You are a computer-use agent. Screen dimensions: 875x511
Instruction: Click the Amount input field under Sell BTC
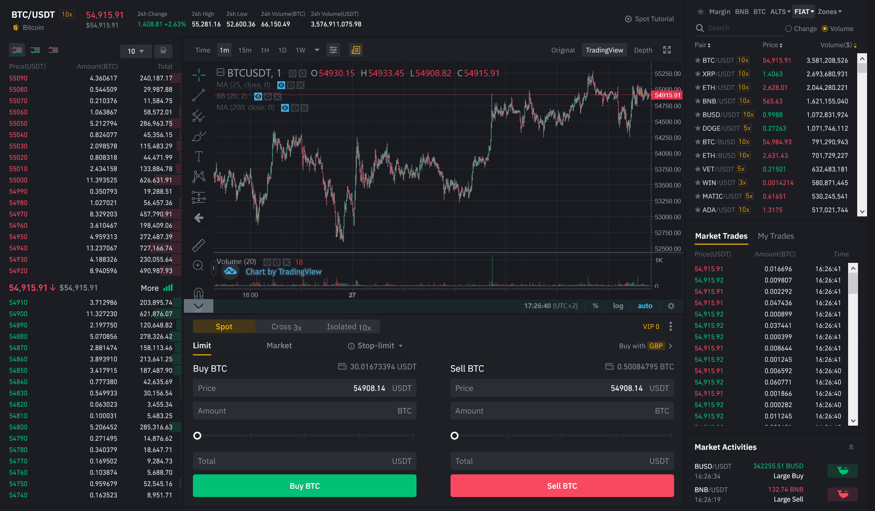[563, 411]
